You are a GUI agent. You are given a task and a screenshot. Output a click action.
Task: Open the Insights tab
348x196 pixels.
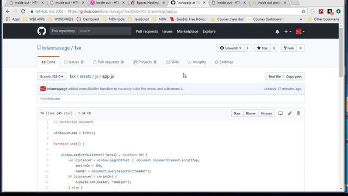tap(197, 62)
